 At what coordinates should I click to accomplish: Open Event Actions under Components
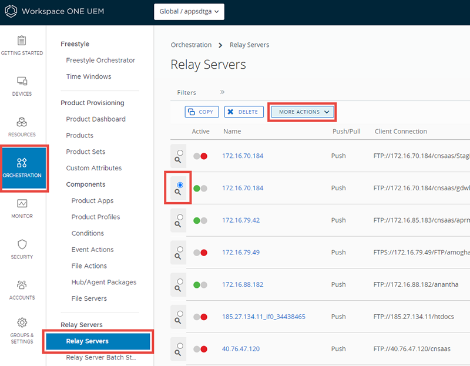[92, 250]
